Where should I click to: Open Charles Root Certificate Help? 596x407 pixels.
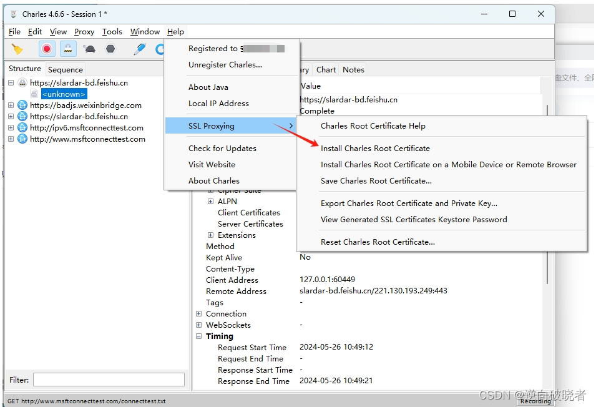click(442, 126)
